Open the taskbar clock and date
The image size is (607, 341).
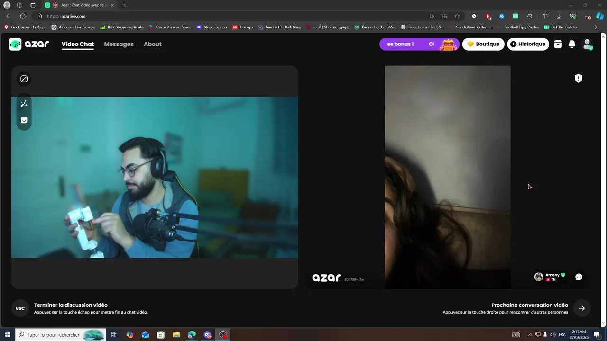pyautogui.click(x=579, y=335)
